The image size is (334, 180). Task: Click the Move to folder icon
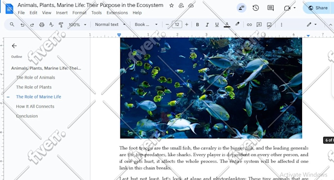point(181,5)
